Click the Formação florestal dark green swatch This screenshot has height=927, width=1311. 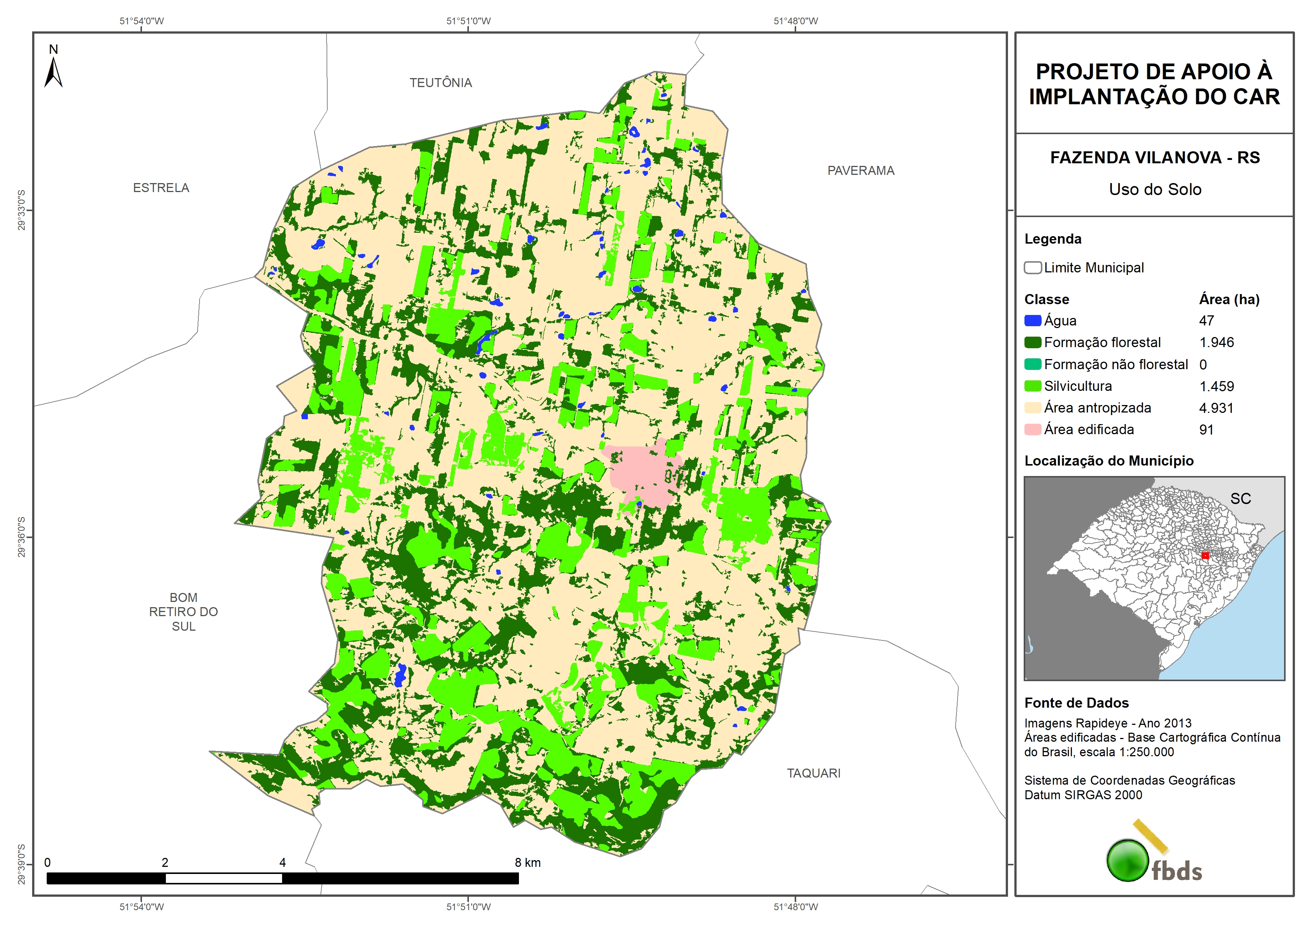1032,342
